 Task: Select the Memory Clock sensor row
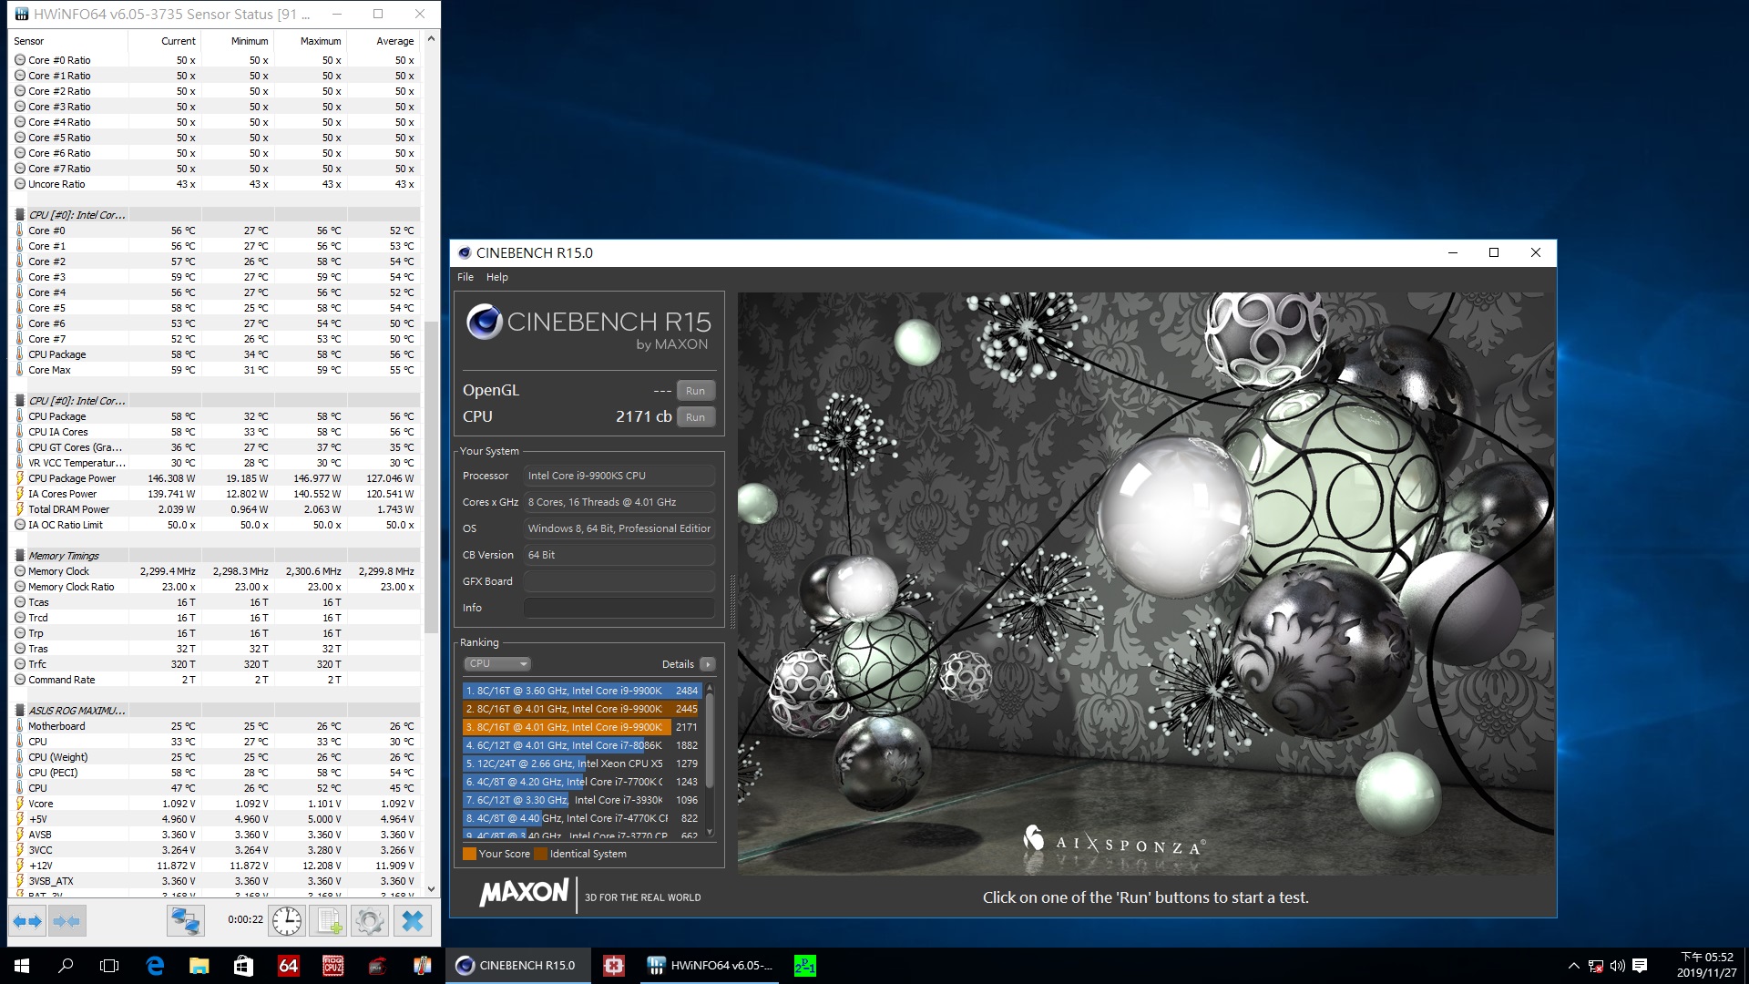216,571
